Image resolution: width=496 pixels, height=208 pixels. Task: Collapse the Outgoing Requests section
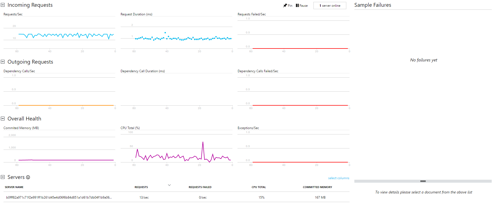click(3, 62)
